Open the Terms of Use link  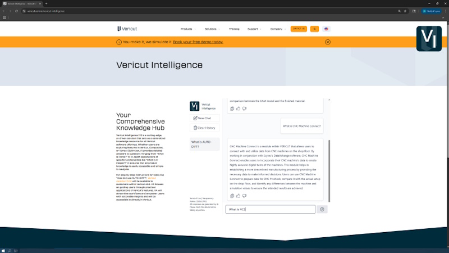tap(195, 198)
